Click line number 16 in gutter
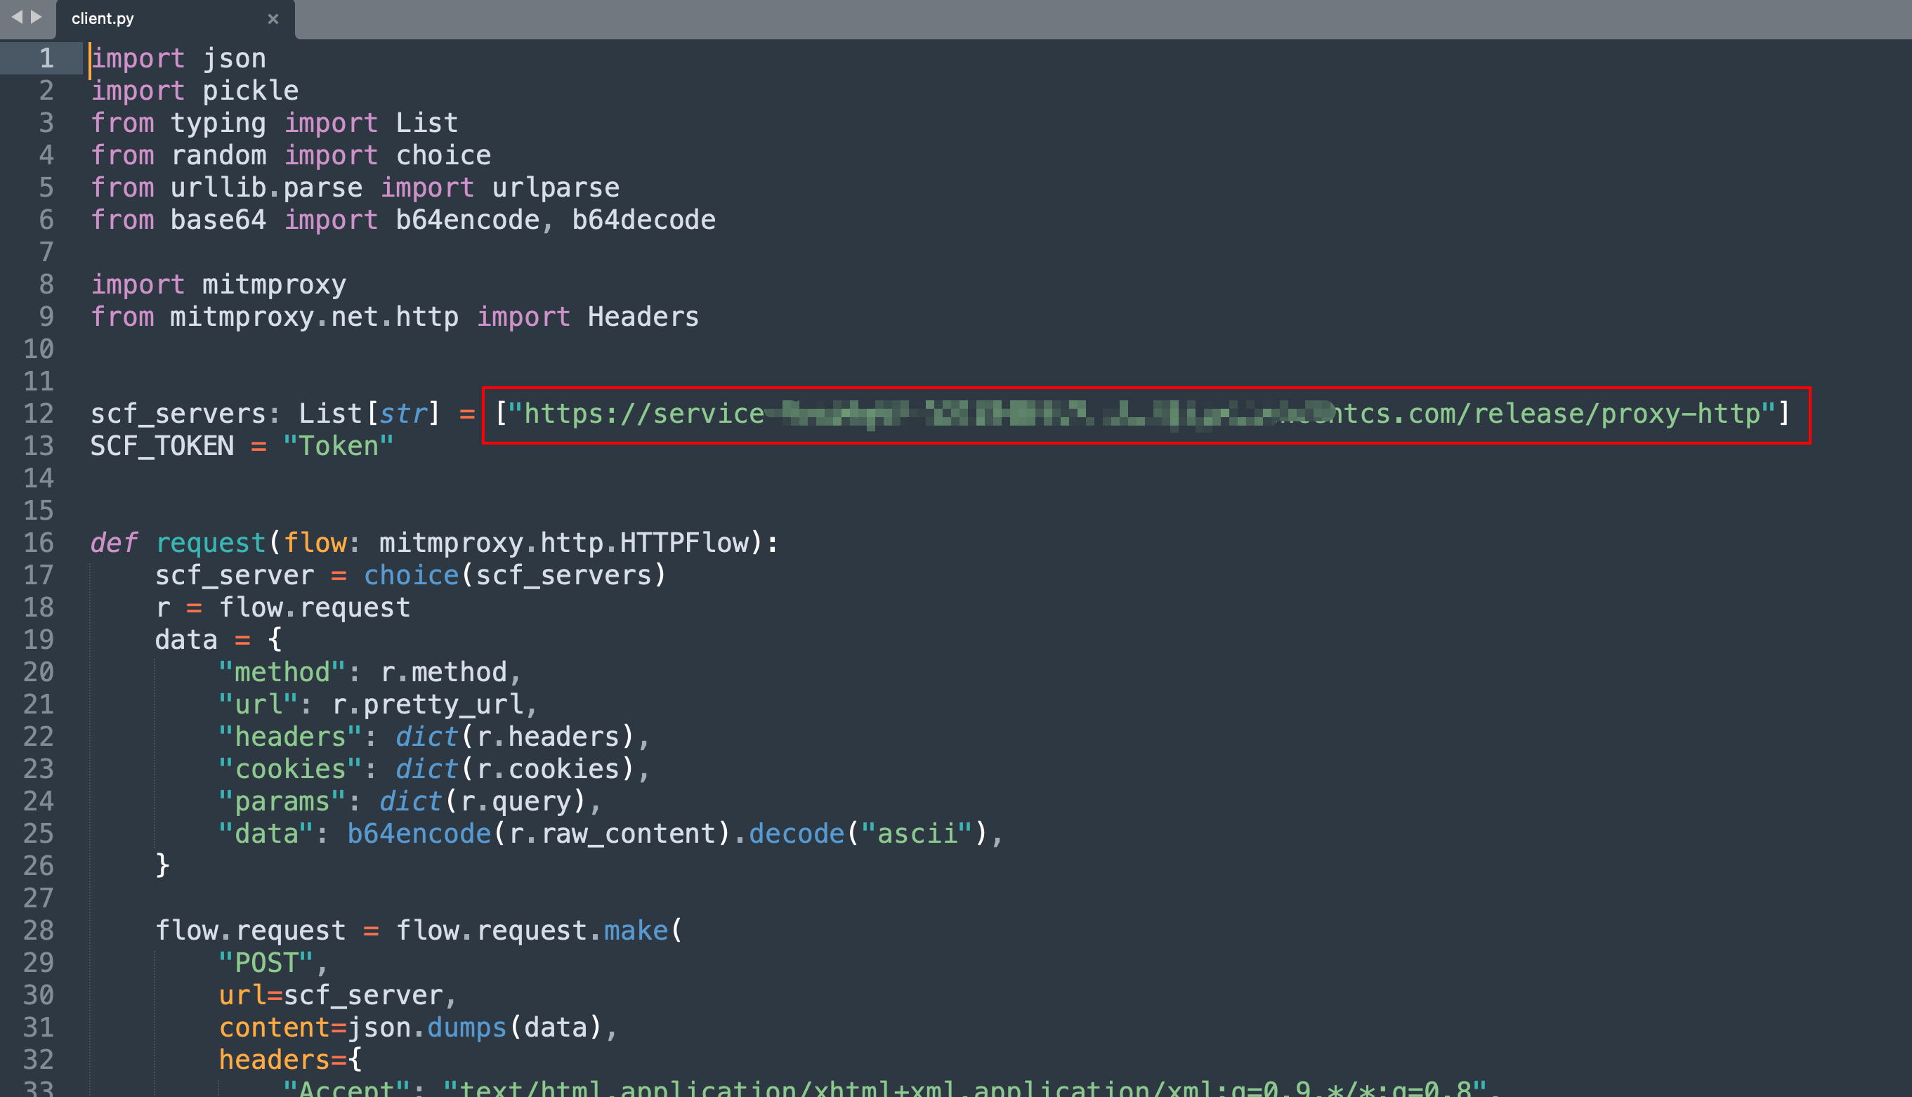This screenshot has height=1097, width=1912. click(39, 542)
